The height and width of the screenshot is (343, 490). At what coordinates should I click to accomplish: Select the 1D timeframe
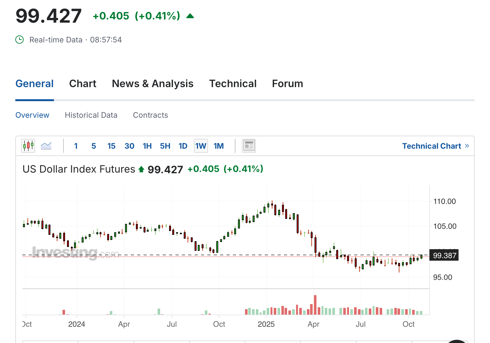coord(183,146)
